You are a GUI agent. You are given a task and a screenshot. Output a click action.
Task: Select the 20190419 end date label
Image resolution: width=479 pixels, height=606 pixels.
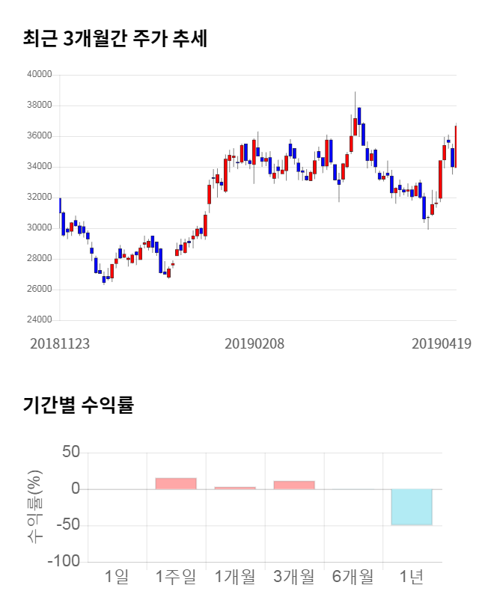click(442, 343)
